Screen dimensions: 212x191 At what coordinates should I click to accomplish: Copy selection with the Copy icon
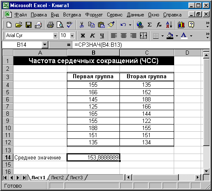coord(91,25)
